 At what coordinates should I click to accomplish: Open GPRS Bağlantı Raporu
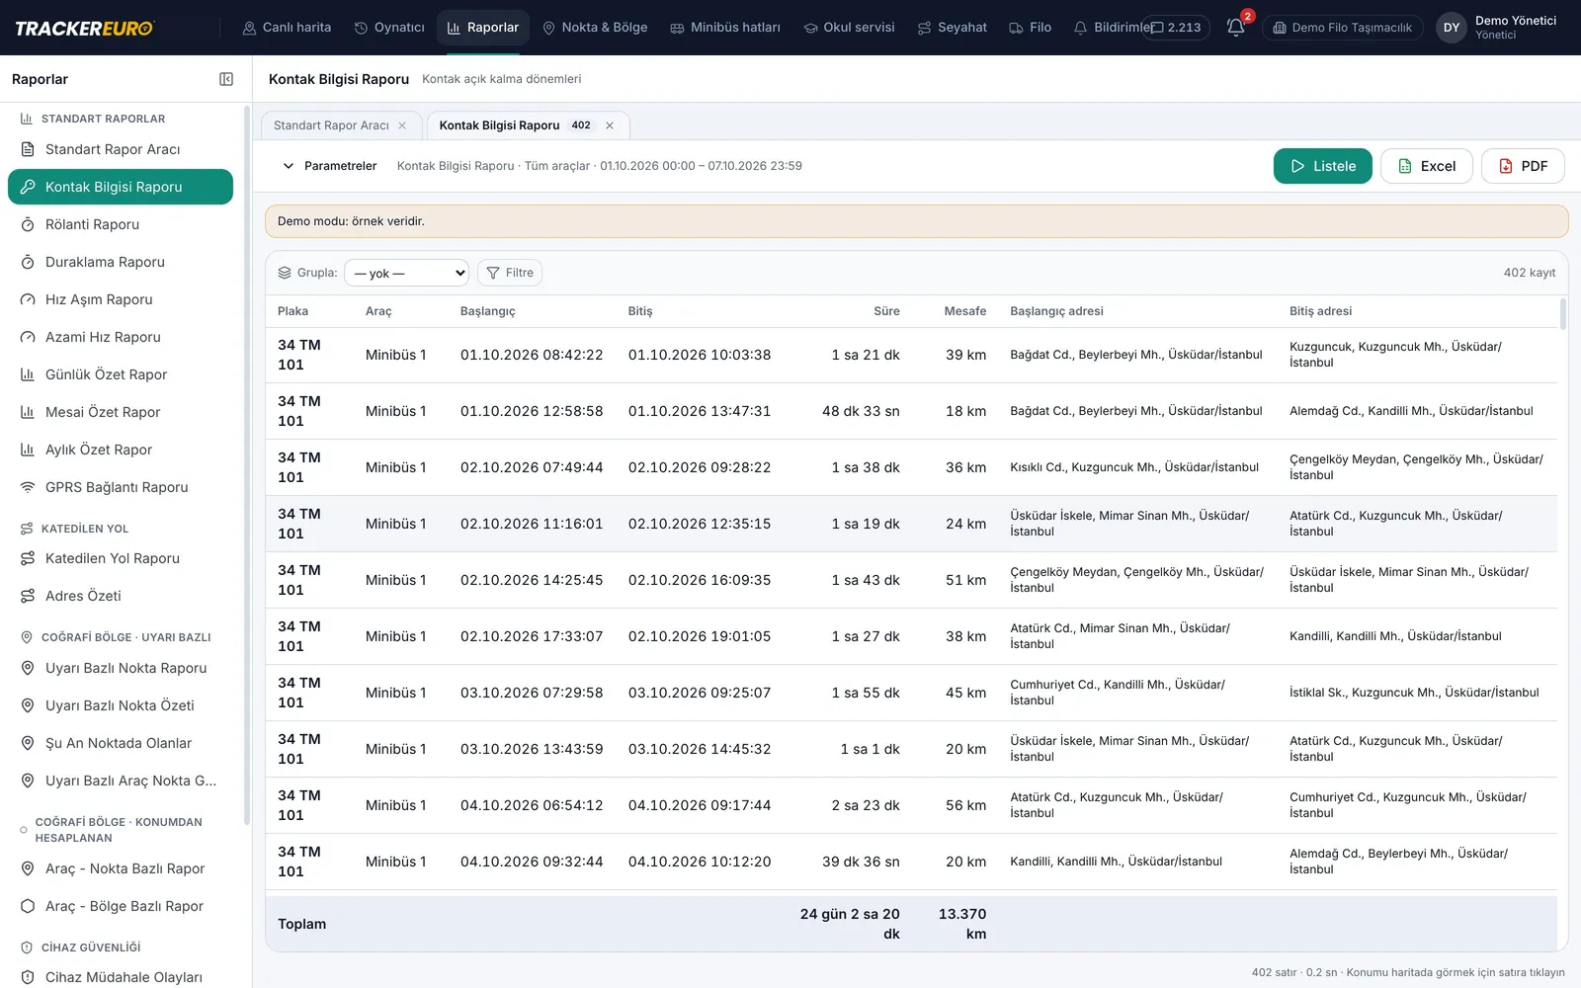pyautogui.click(x=121, y=487)
